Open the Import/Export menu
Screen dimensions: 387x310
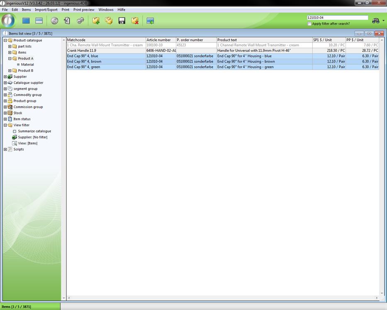click(46, 10)
